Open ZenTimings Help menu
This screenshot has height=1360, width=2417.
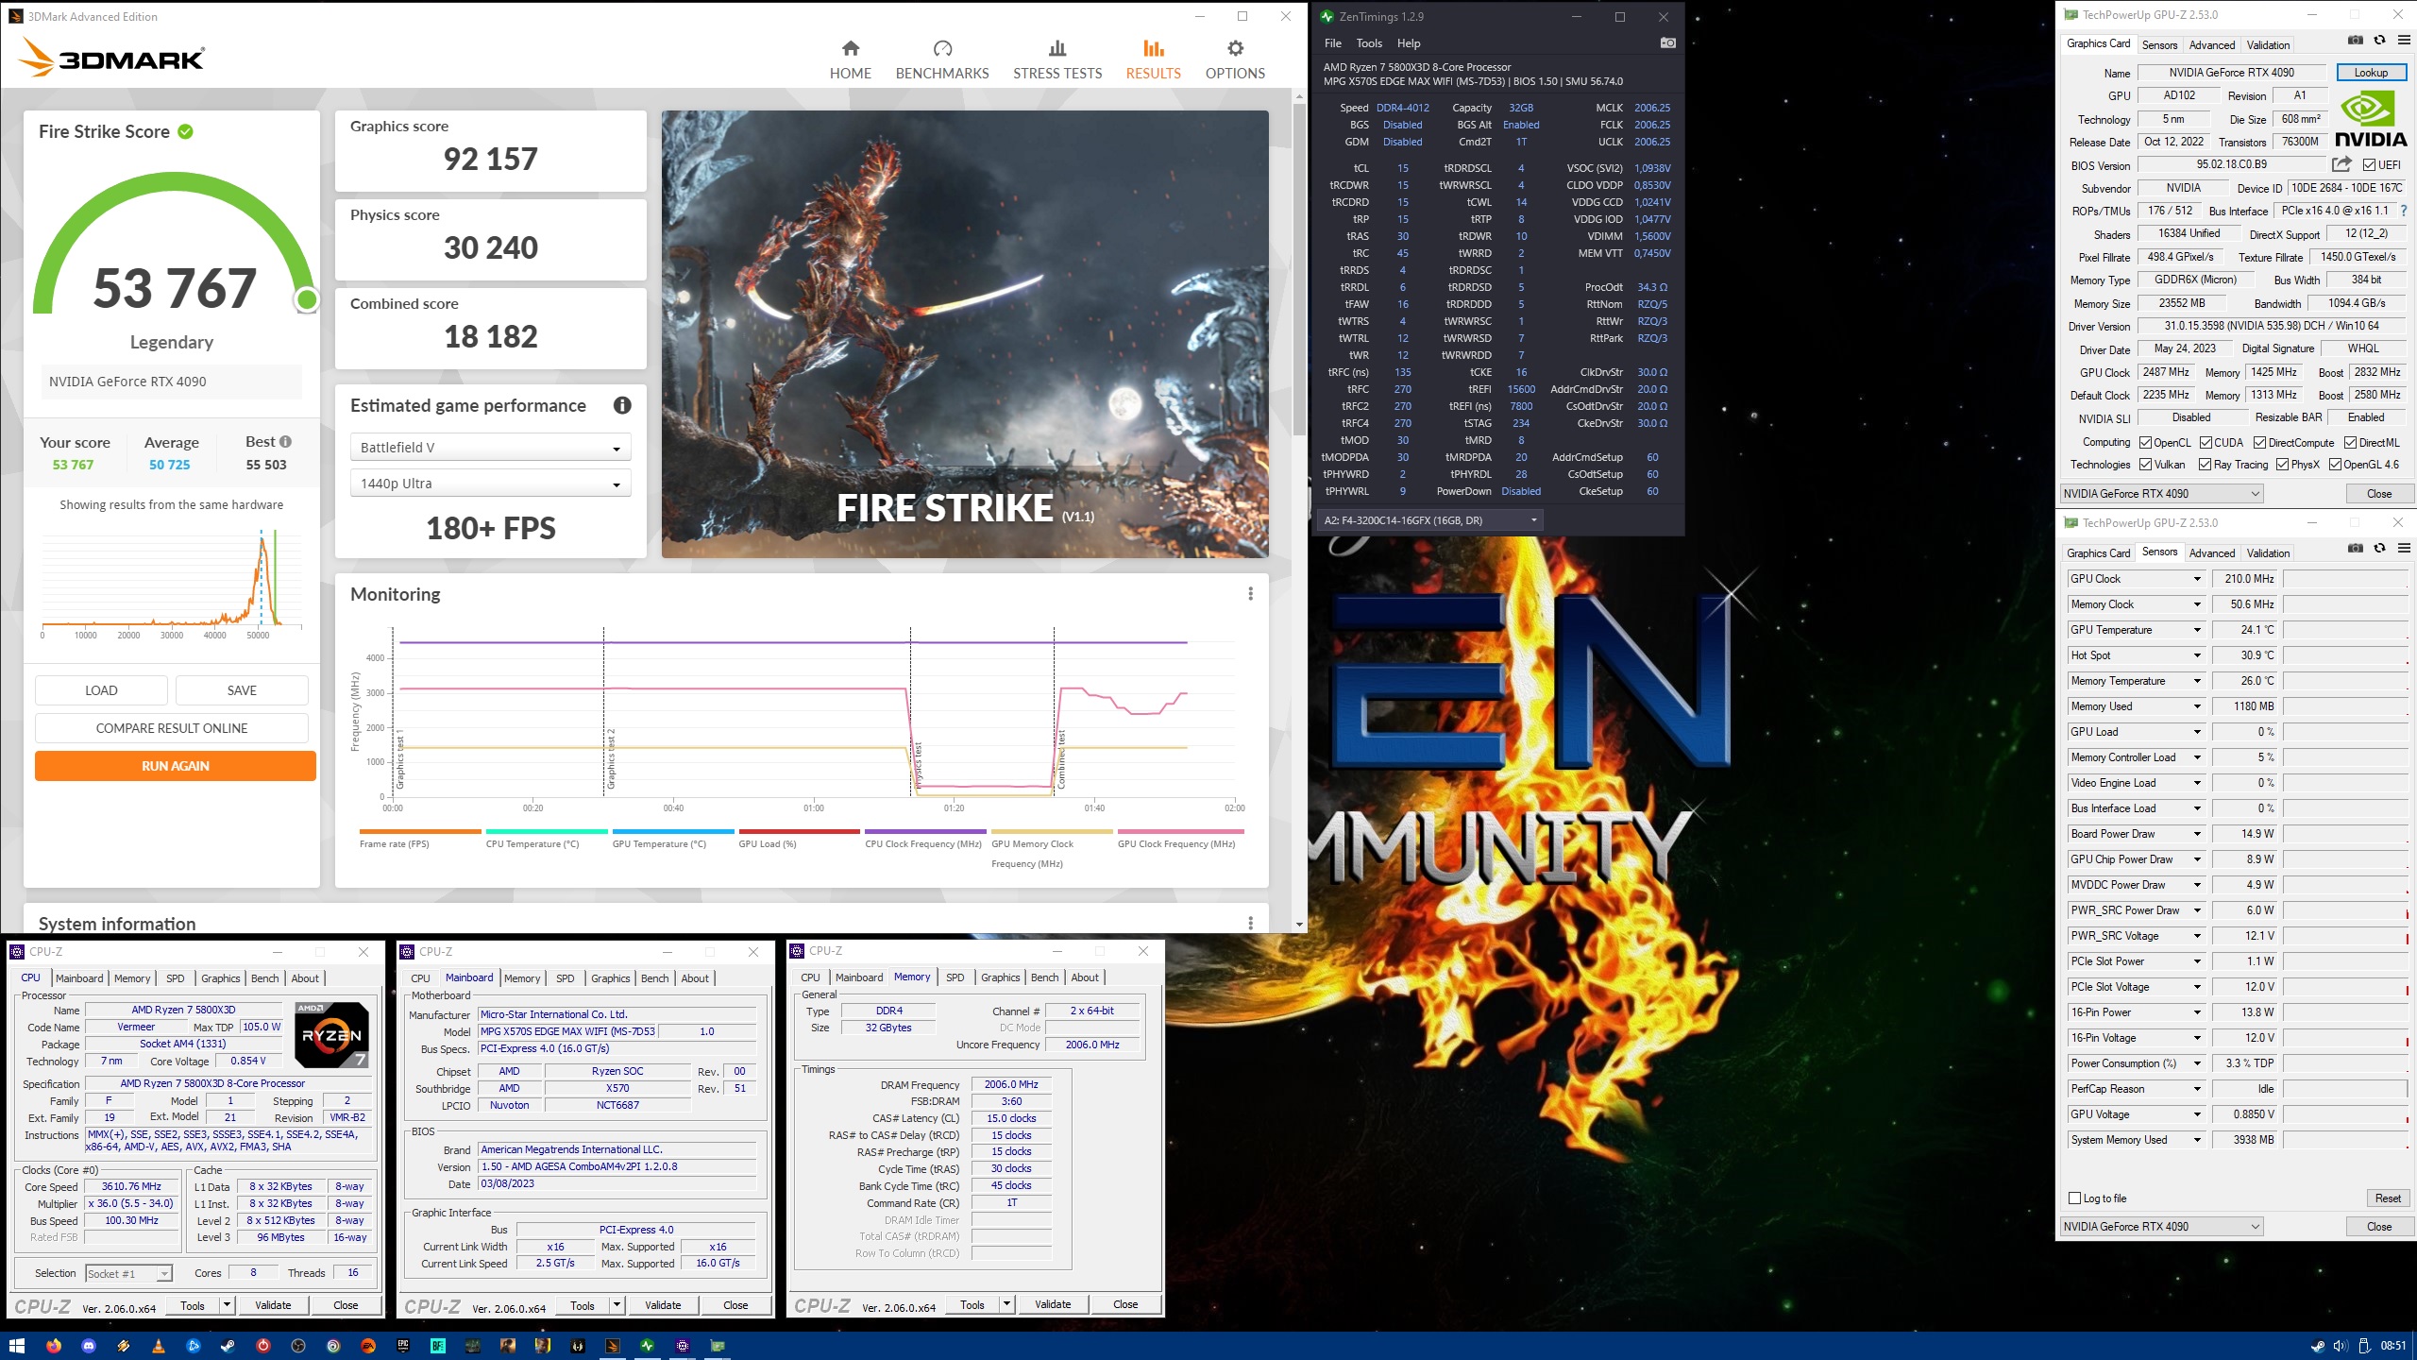[1409, 43]
